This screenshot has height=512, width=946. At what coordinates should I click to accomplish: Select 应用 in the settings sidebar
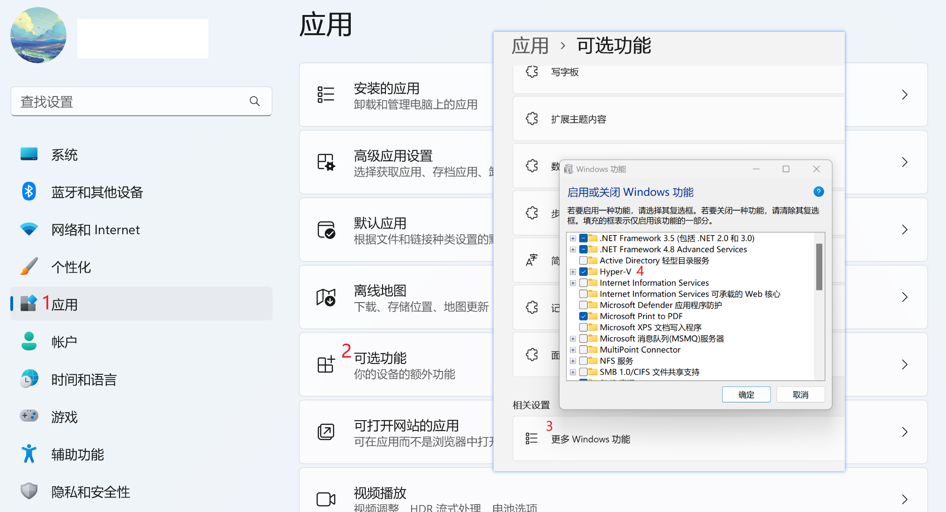click(66, 304)
